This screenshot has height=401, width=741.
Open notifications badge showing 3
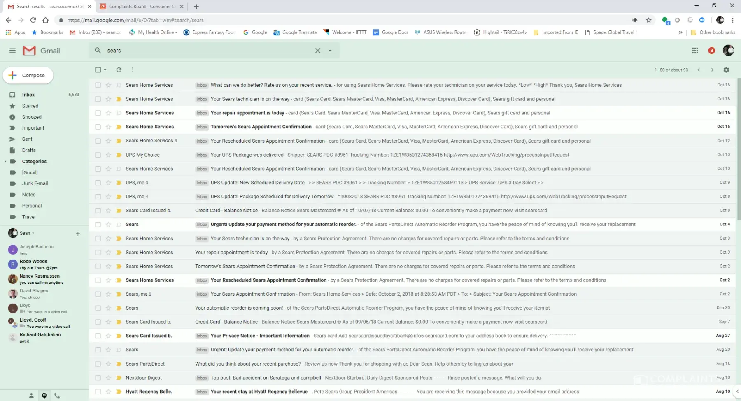click(711, 51)
